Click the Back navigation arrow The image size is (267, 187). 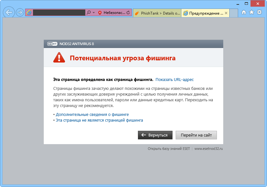click(9, 13)
